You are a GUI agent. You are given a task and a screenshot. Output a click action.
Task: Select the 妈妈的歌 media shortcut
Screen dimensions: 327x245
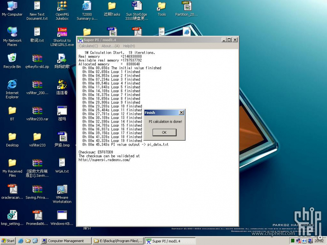pyautogui.click(x=62, y=61)
